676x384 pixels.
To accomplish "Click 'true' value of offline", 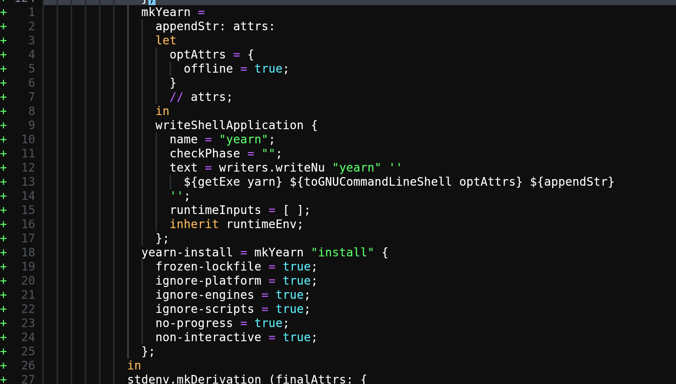I will click(x=268, y=69).
